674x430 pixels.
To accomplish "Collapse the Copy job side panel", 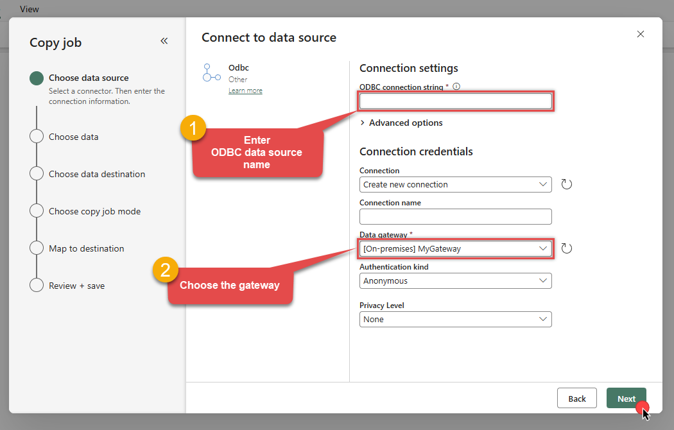I will (164, 40).
